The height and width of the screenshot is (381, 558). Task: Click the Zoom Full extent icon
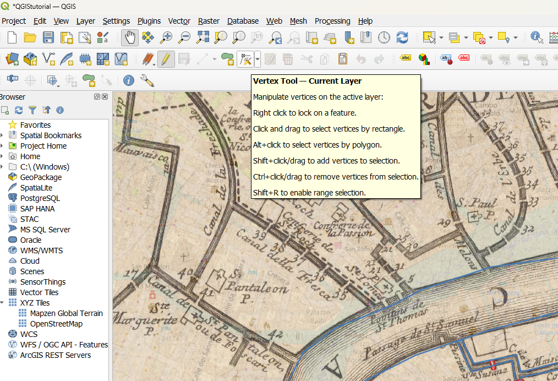click(x=203, y=37)
